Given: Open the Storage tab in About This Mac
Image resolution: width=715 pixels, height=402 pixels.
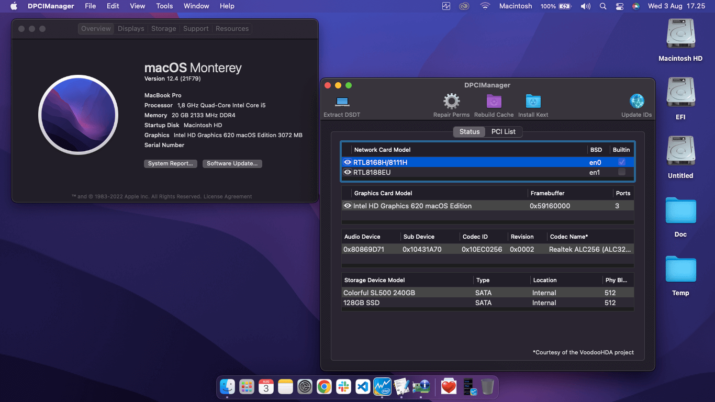Looking at the screenshot, I should point(164,29).
